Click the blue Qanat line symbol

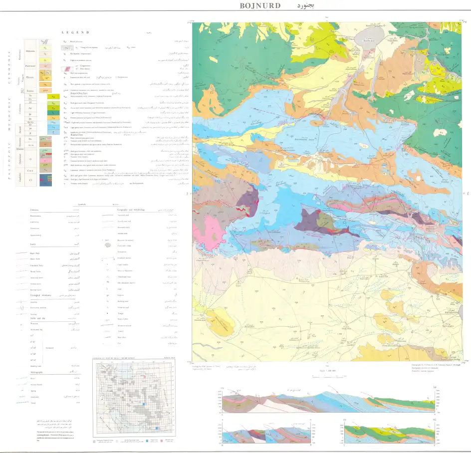pos(21,403)
